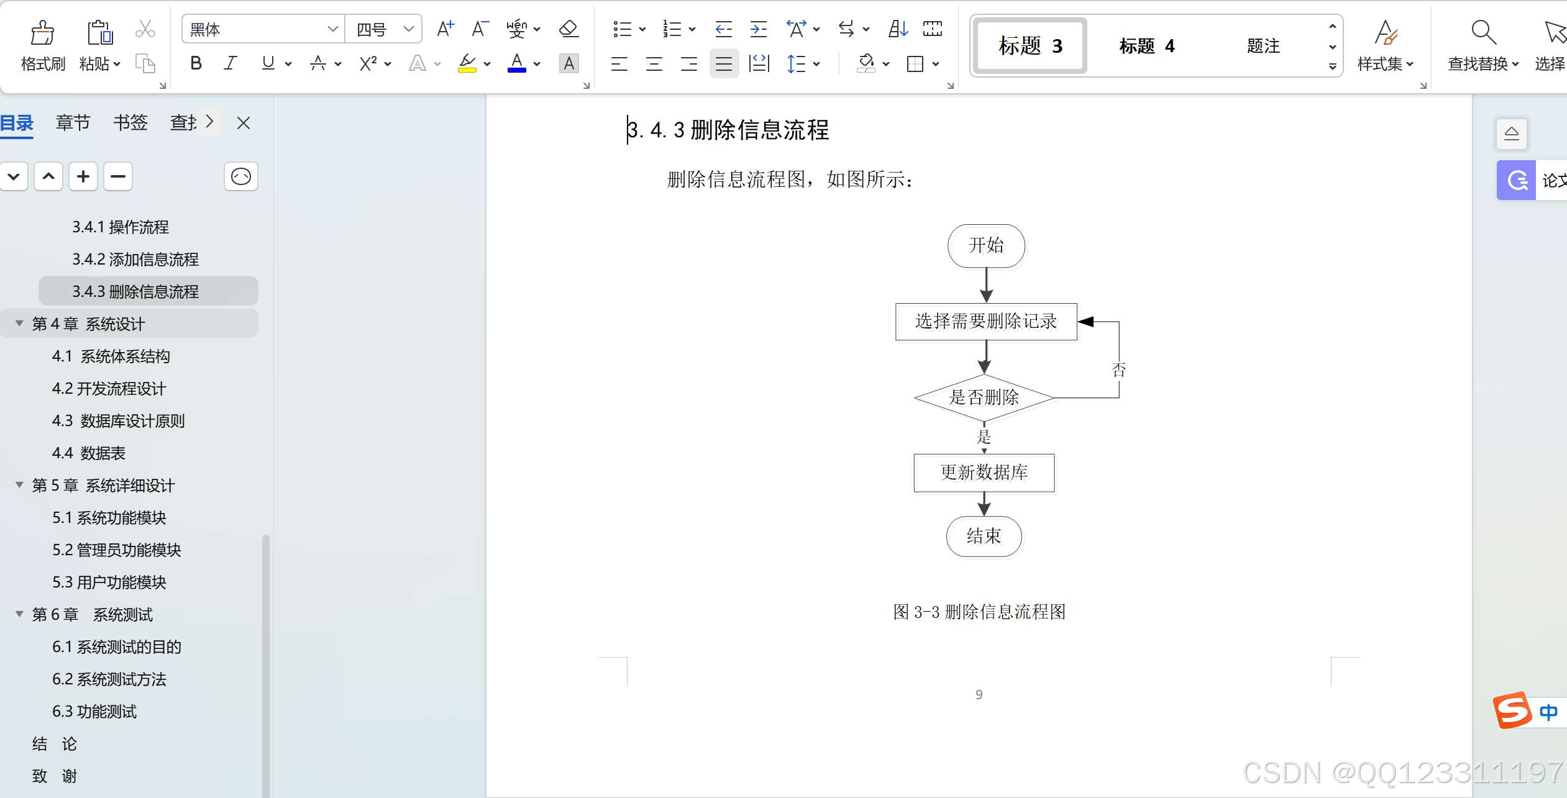Click the smart outline round icon

pyautogui.click(x=241, y=177)
